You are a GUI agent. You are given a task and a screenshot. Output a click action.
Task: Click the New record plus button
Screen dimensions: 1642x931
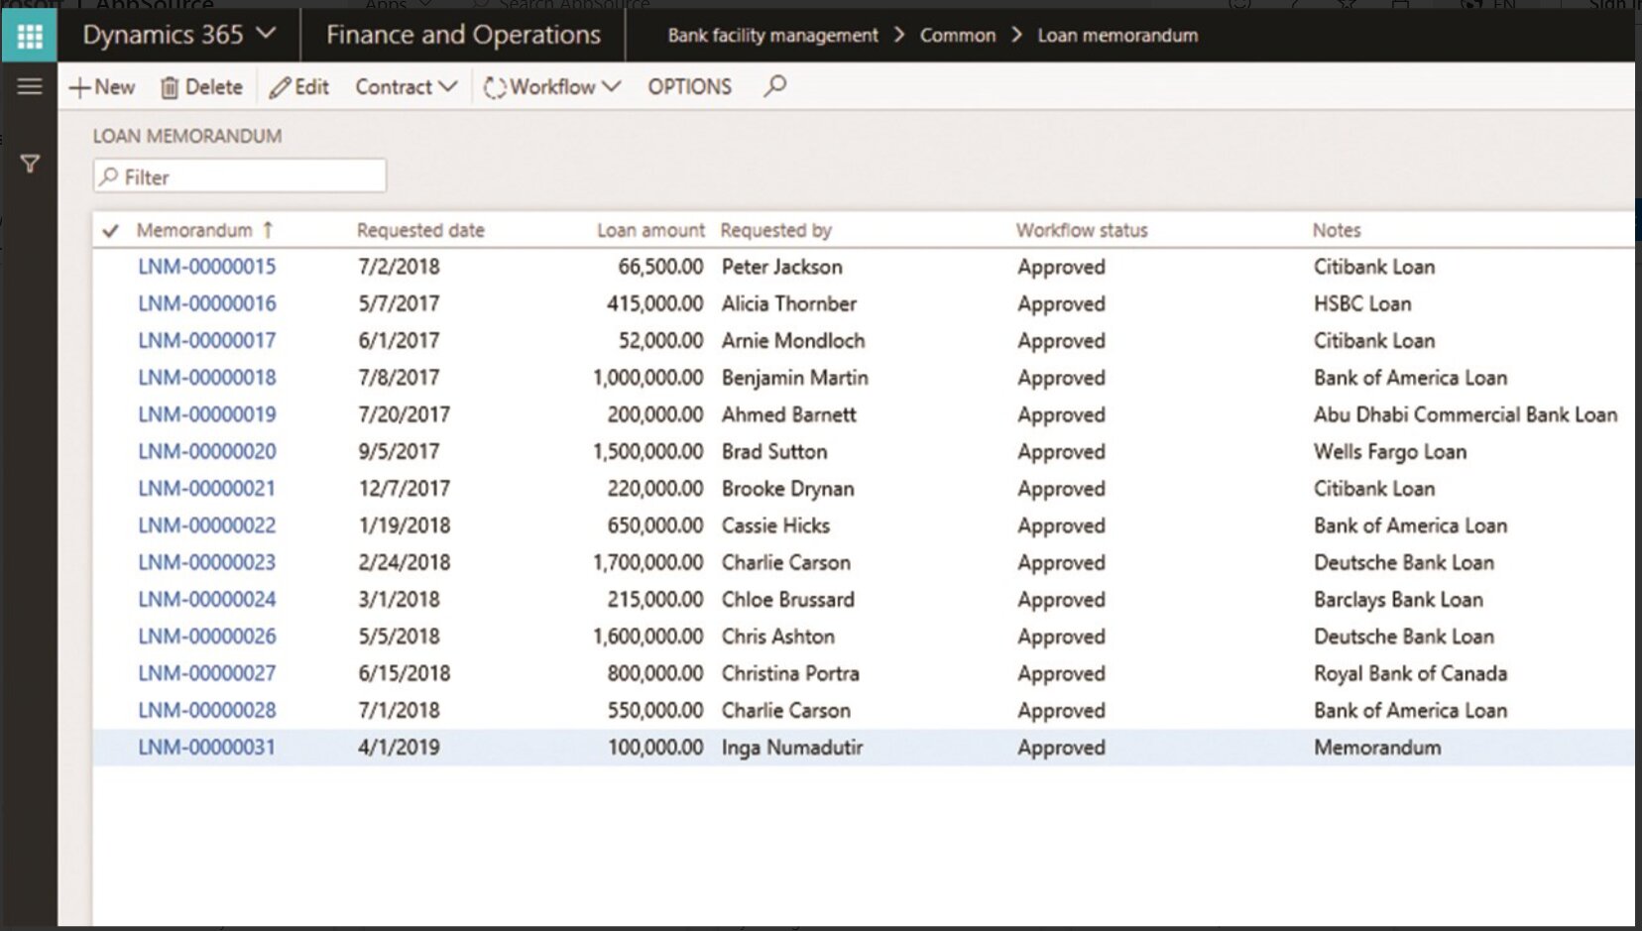click(102, 87)
